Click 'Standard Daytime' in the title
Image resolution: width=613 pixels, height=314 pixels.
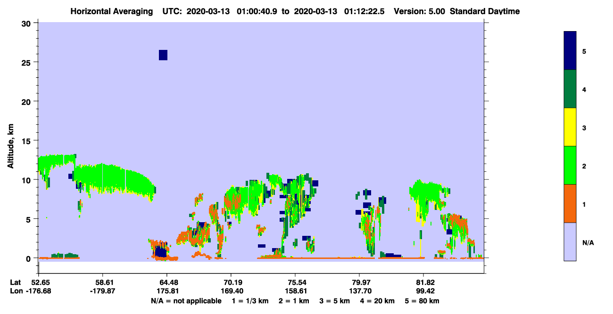[485, 11]
